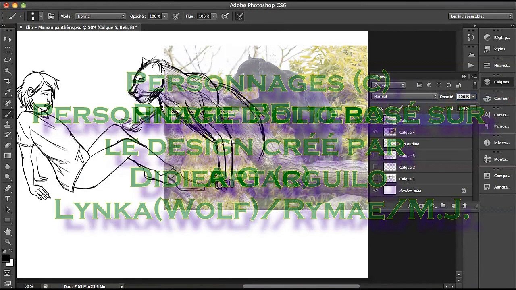The height and width of the screenshot is (290, 516).
Task: Select the Gradient tool
Action: 8,156
